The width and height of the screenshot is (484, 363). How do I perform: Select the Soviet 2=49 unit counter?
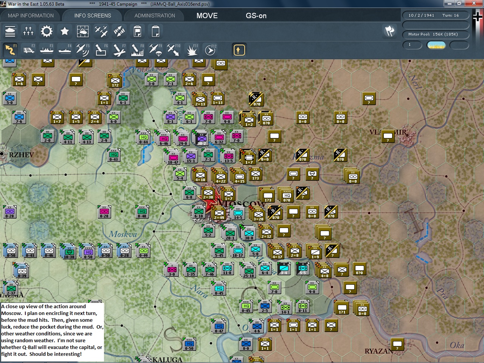tap(219, 213)
